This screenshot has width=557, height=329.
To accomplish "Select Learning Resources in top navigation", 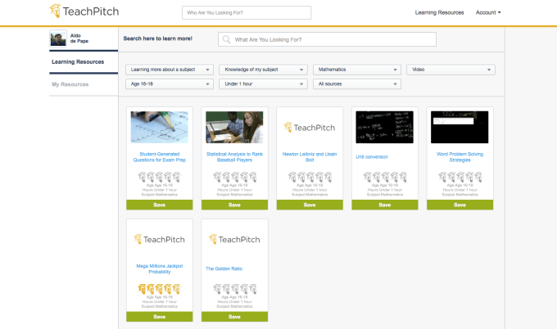I will pyautogui.click(x=439, y=12).
